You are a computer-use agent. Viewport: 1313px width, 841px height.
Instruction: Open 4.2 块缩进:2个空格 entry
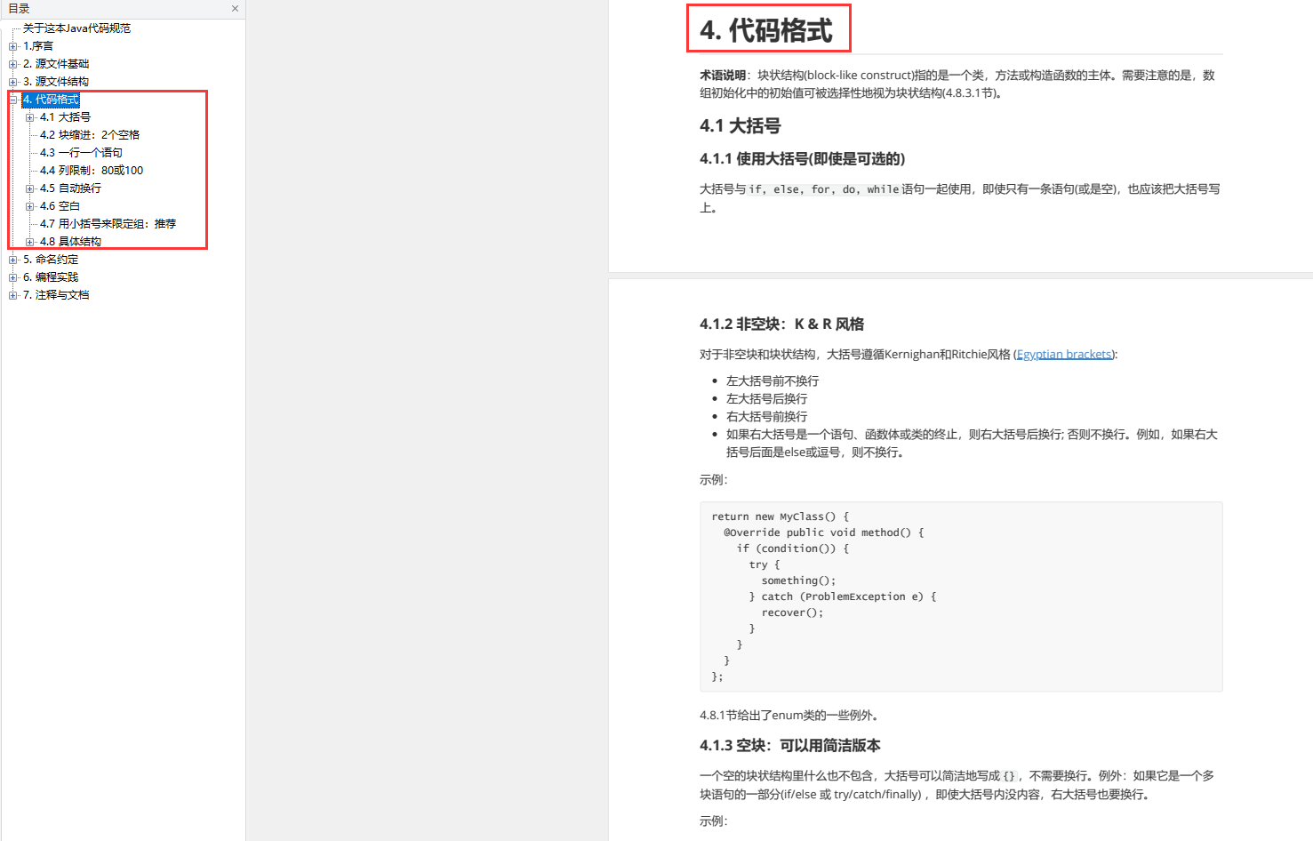click(x=90, y=135)
